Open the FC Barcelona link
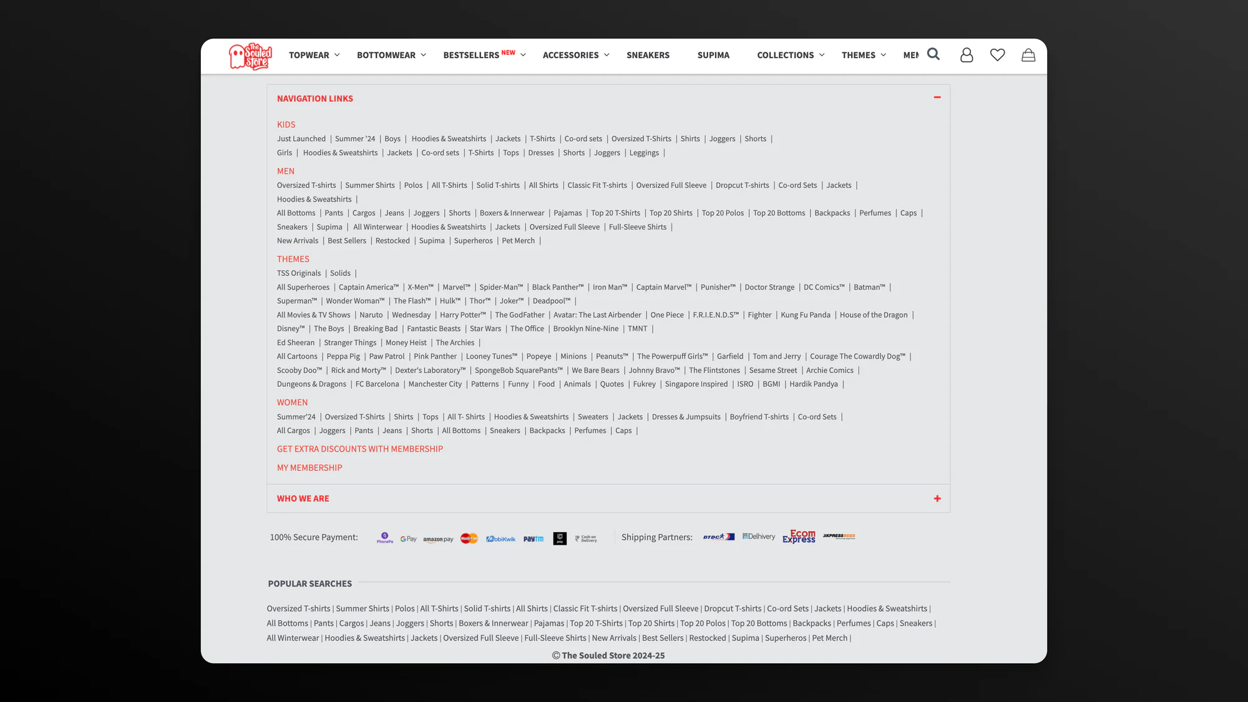The image size is (1248, 702). [378, 384]
